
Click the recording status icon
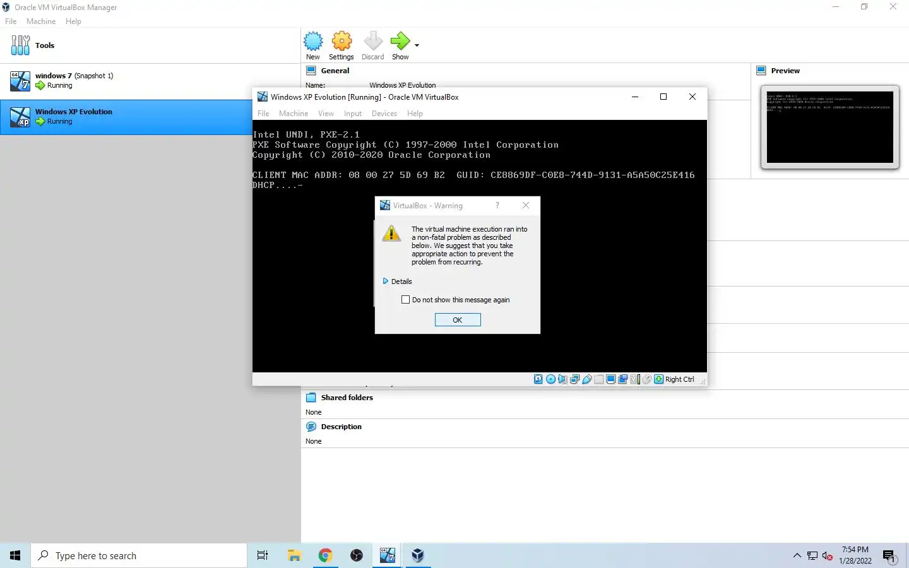(623, 379)
